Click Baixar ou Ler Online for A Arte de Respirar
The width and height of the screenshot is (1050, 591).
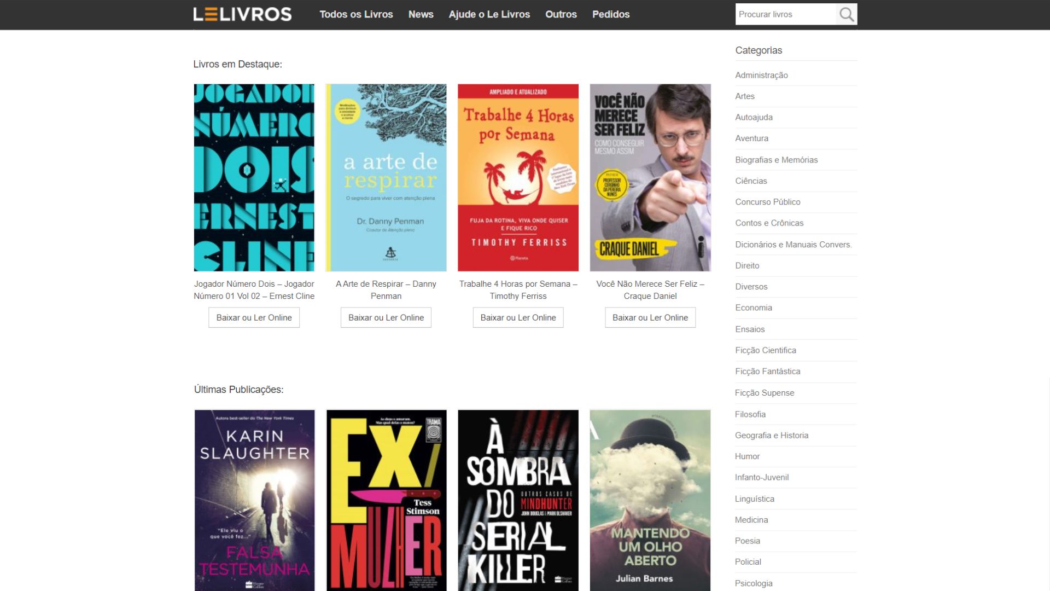point(386,317)
